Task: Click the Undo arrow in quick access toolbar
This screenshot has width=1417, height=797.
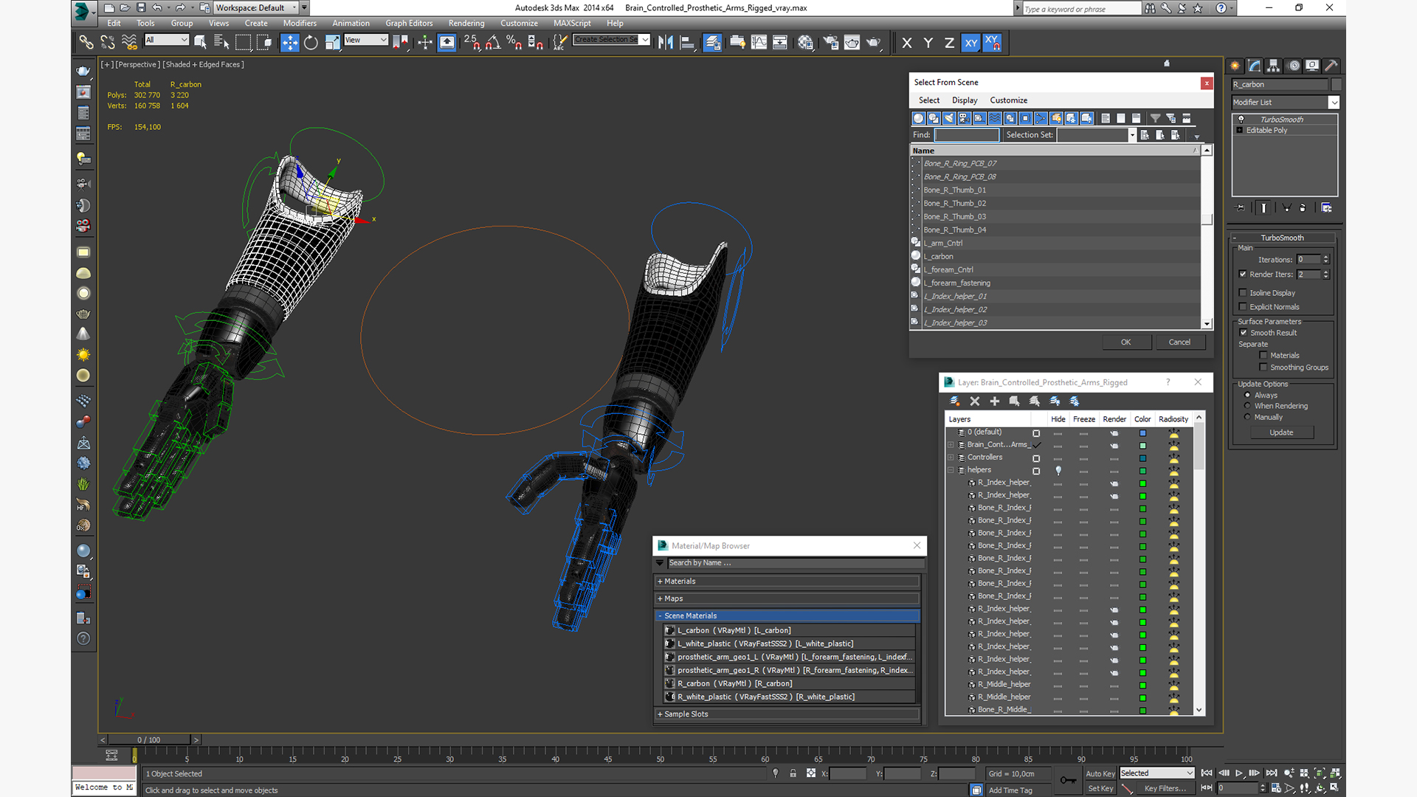Action: coord(156,8)
